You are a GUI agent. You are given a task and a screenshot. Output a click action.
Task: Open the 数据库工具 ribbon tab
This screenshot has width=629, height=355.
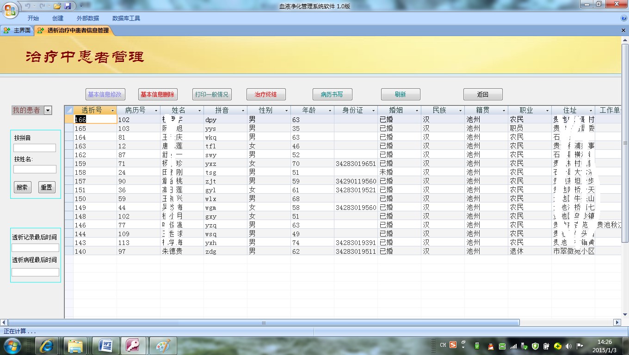click(126, 18)
